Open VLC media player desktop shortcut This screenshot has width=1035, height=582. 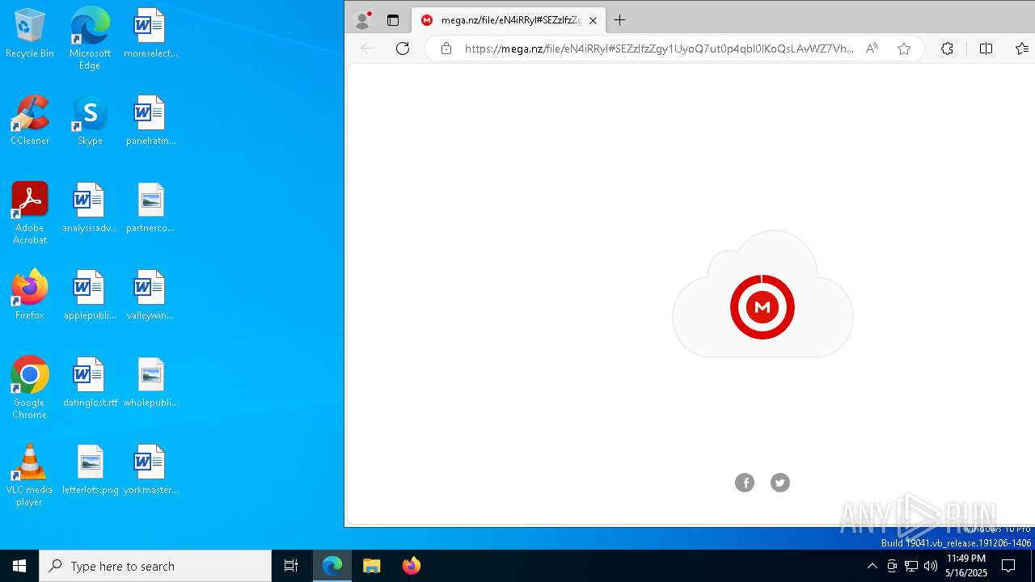point(30,475)
